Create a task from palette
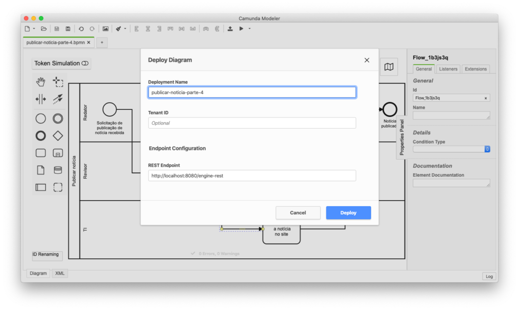 click(41, 153)
